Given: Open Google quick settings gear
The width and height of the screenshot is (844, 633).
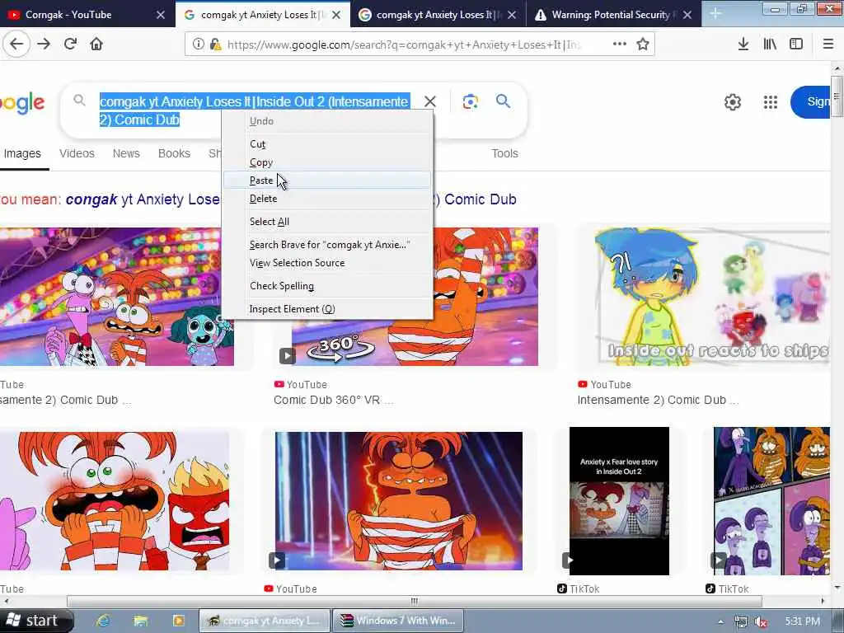Looking at the screenshot, I should pyautogui.click(x=733, y=101).
